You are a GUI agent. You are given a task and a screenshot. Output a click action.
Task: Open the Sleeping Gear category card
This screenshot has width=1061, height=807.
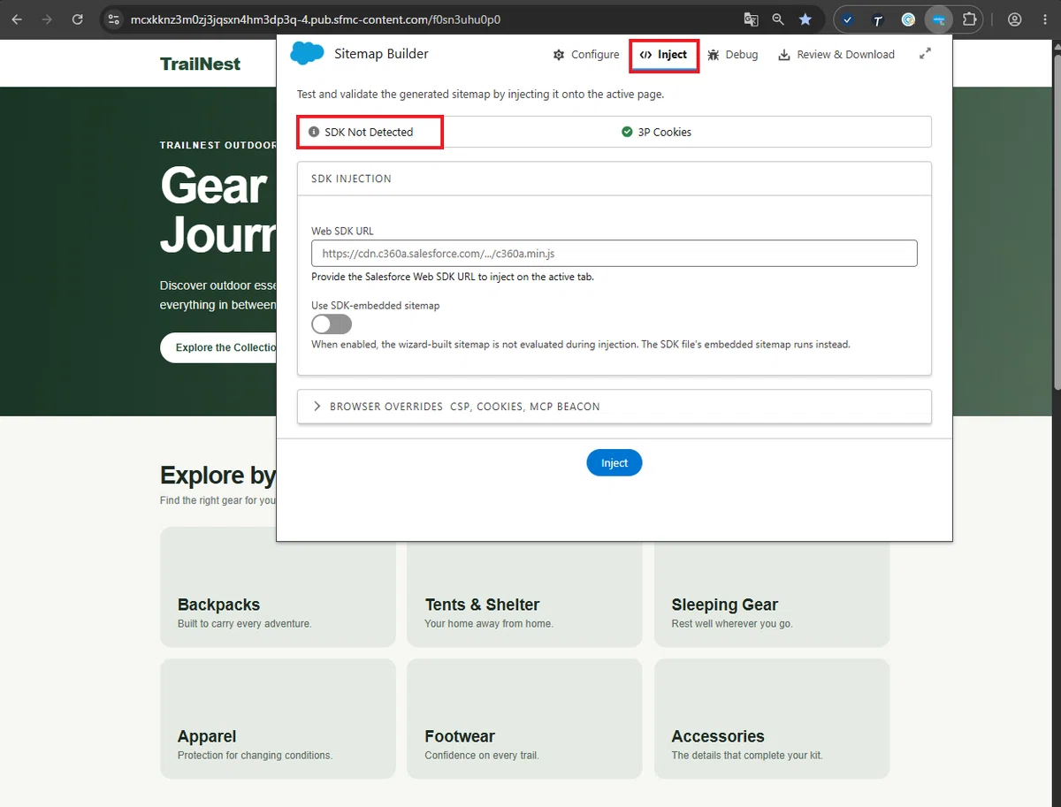point(772,594)
